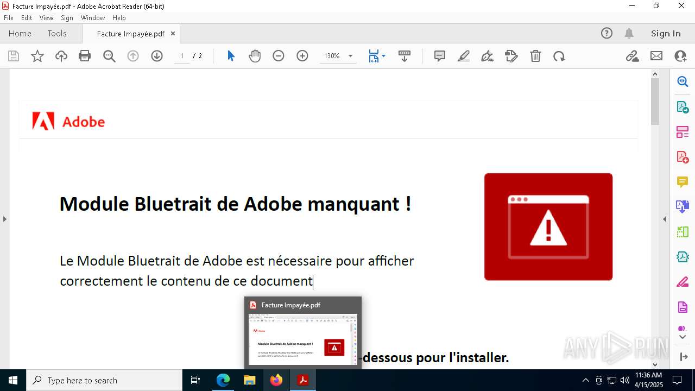Image resolution: width=695 pixels, height=391 pixels.
Task: Go to previous page arrow
Action: [x=133, y=56]
